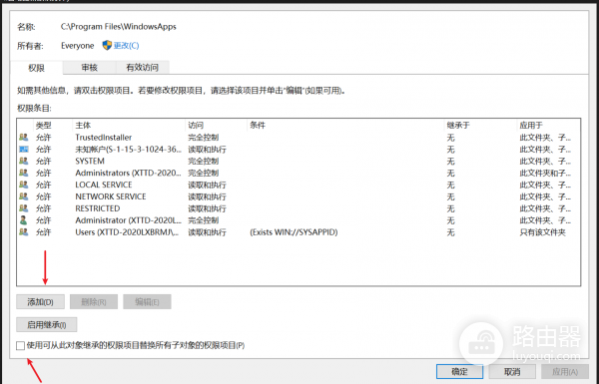
Task: Enable the replace child object permissions checkbox
Action: pyautogui.click(x=20, y=345)
